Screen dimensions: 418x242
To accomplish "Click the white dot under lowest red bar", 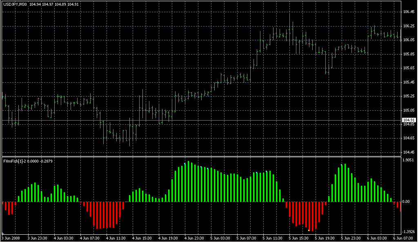I will 309,231.
